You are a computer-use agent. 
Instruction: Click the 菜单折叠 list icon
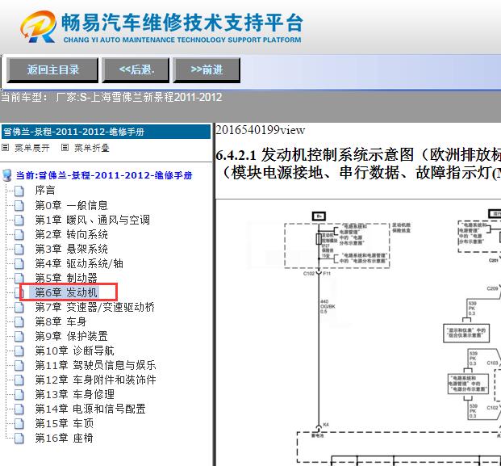tap(65, 148)
